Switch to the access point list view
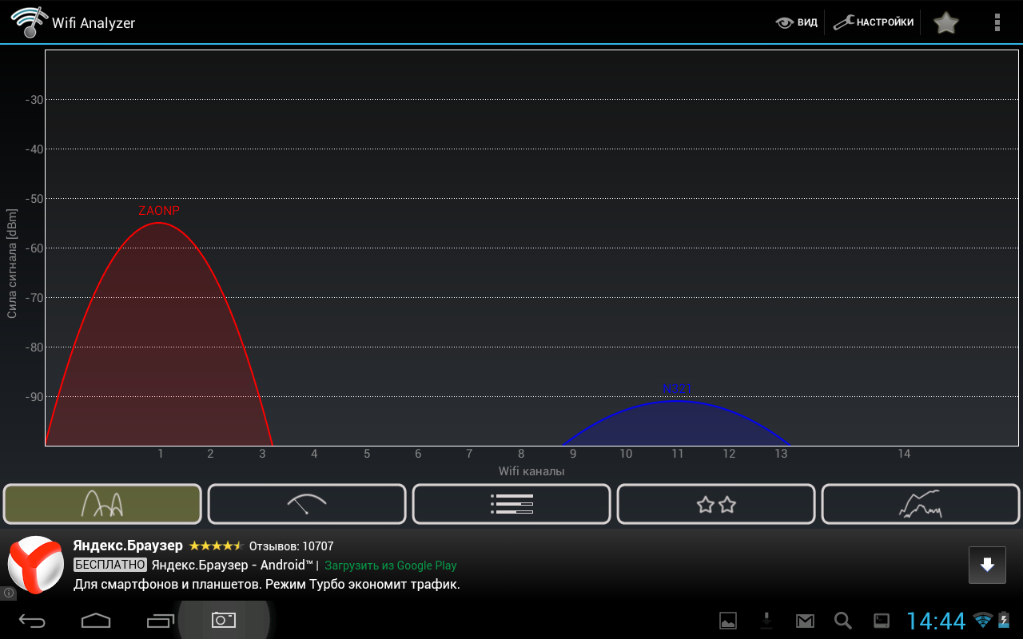1023x639 pixels. pyautogui.click(x=511, y=504)
